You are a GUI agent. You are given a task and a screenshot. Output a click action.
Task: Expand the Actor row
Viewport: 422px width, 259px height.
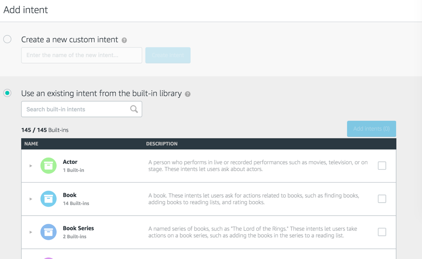[31, 166]
